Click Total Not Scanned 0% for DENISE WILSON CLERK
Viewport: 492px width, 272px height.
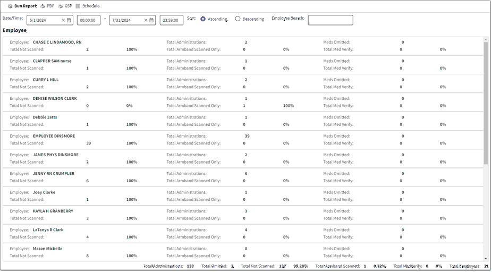(129, 106)
